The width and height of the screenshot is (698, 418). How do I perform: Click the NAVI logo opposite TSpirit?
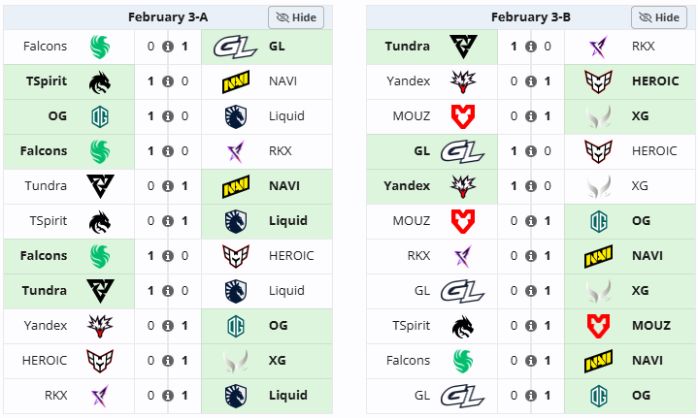pos(234,81)
